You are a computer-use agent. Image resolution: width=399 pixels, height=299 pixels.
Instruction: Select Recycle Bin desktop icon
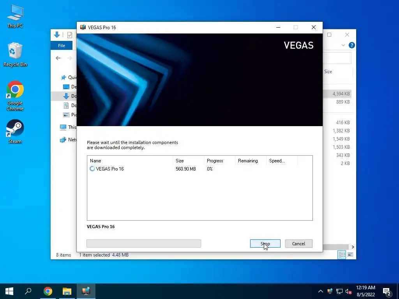tap(15, 55)
